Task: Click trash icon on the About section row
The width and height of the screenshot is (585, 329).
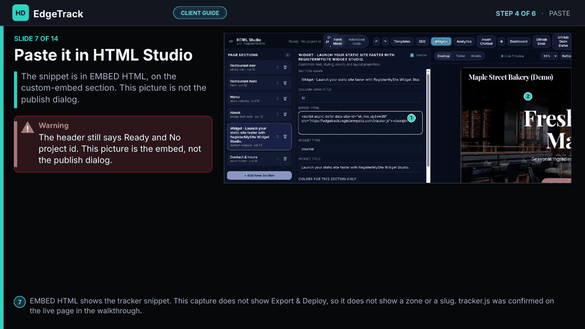Action: tap(285, 115)
